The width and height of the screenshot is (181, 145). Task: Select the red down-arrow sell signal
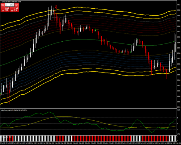point(56,7)
